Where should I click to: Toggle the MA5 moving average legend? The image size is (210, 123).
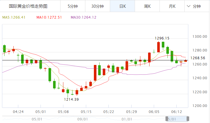click(x=14, y=17)
